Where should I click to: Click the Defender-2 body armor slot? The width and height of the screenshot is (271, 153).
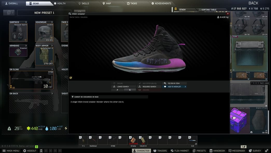44,56
